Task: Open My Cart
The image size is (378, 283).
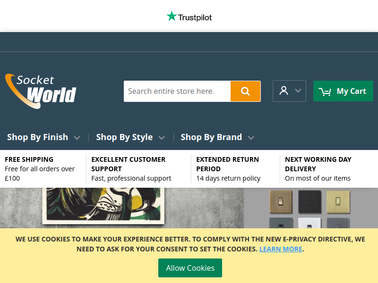Action: (343, 91)
